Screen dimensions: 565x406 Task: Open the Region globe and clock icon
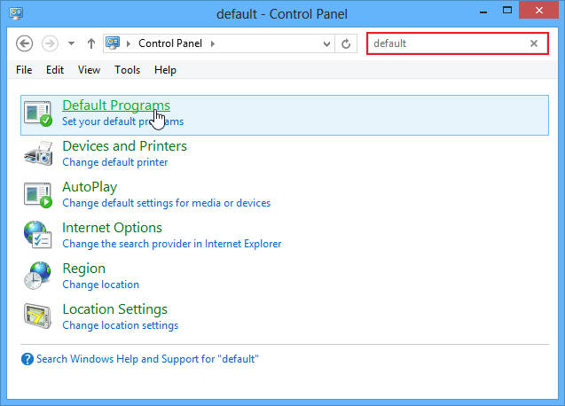[37, 276]
